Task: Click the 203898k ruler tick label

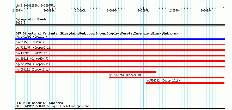Action: 175,10
